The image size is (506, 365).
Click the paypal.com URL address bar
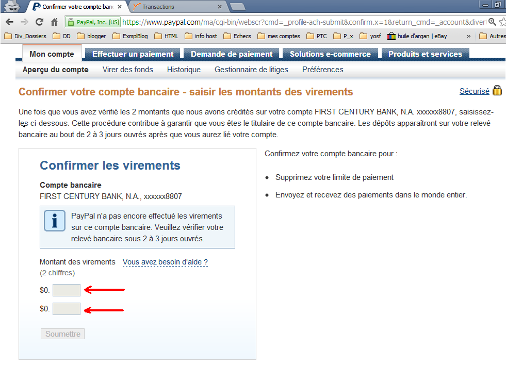coord(304,22)
